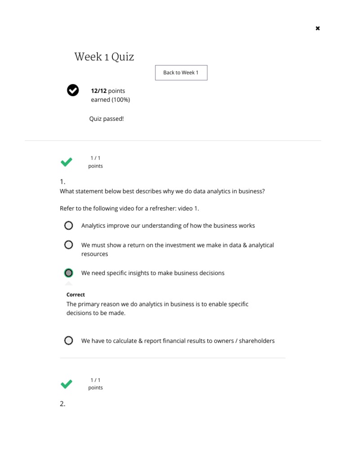This screenshot has width=345, height=460.
Task: Click the Week 1 Quiz heading
Action: pos(104,57)
